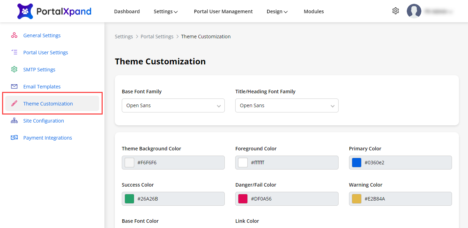Click the Danger/Fail Color hex field
This screenshot has height=228, width=468.
point(292,199)
